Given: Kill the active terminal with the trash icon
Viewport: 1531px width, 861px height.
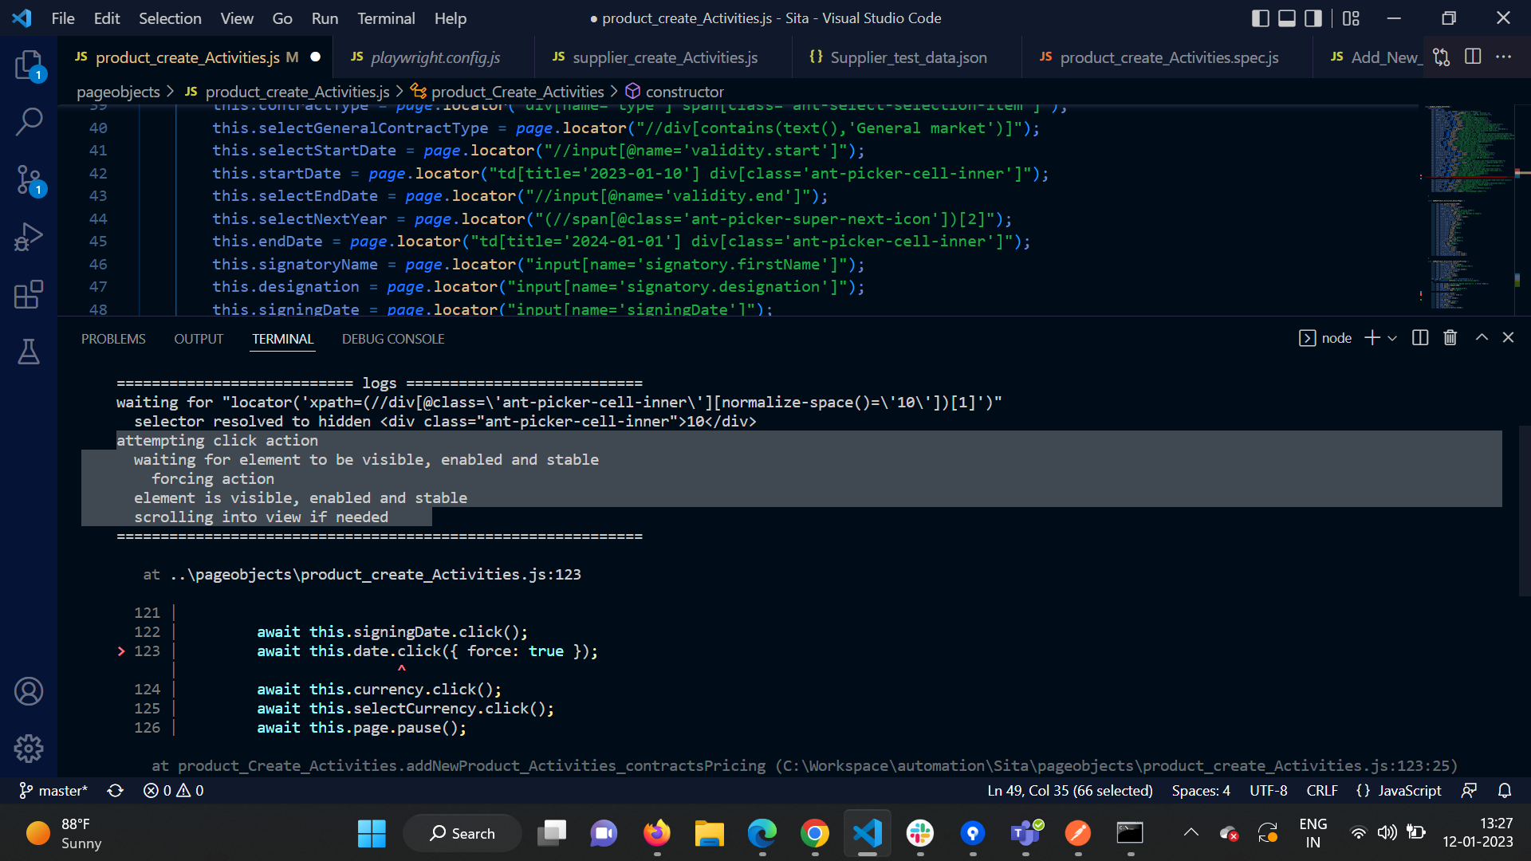Looking at the screenshot, I should point(1450,338).
